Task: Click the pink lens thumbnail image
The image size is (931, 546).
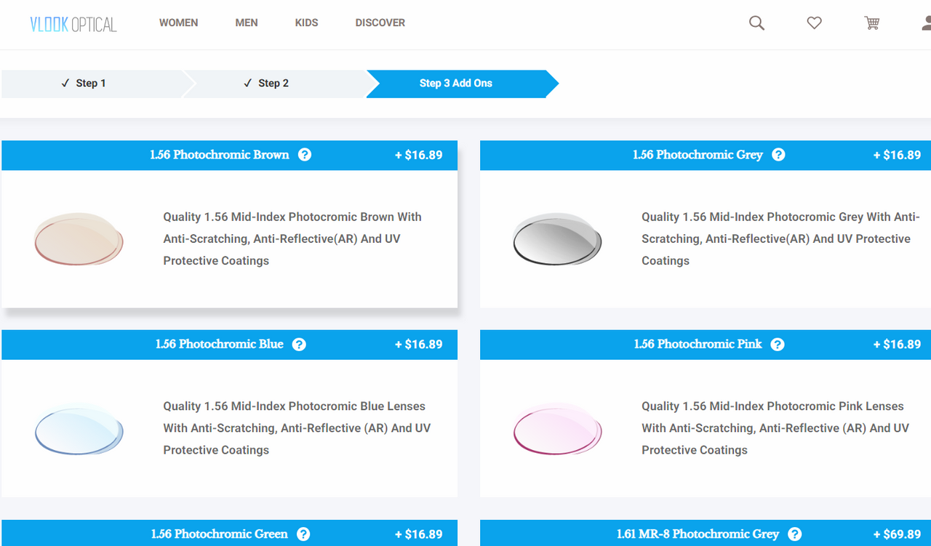Action: tap(557, 429)
